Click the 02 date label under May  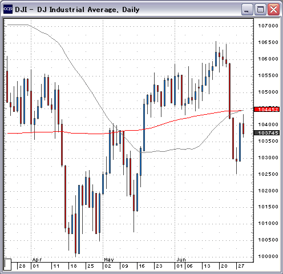(108, 266)
